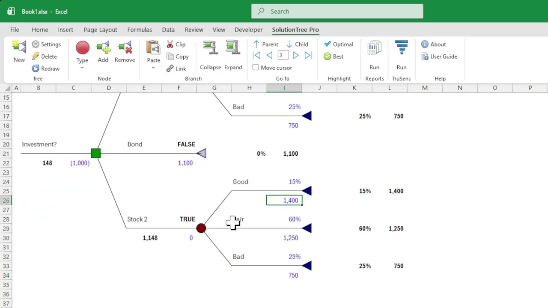Redraw the decision tree
548x308 pixels.
pos(45,68)
